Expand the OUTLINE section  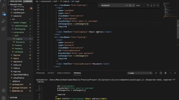[20, 97]
